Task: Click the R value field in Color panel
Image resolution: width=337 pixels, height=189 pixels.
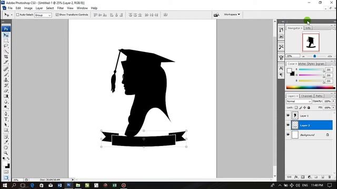Action: (x=329, y=70)
